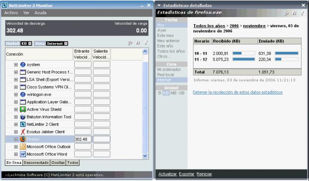This screenshot has width=309, height=181.
Task: Click the Firefox icon in the list
Action: [x=23, y=139]
